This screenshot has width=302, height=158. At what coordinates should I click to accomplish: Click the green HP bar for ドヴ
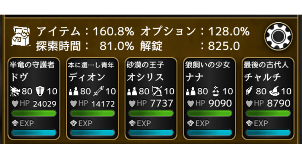click(34, 113)
